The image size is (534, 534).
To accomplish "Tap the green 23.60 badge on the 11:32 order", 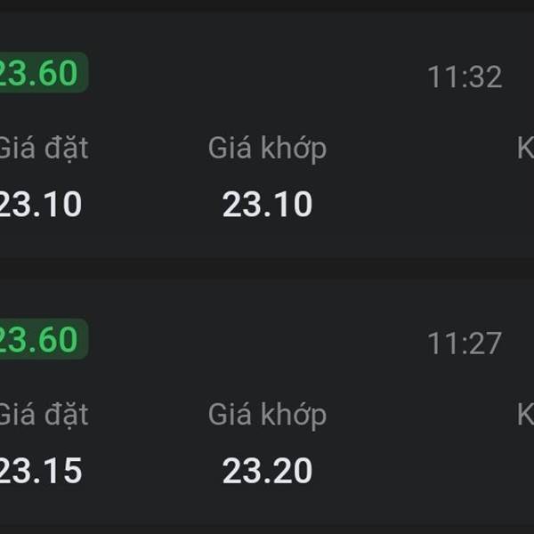I will tap(40, 73).
